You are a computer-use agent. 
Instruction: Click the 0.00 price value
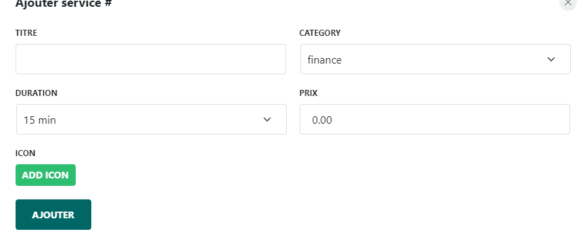[322, 120]
